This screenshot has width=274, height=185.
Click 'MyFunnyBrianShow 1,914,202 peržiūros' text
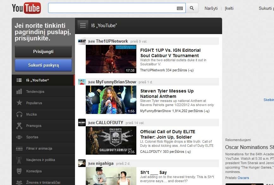175,111
